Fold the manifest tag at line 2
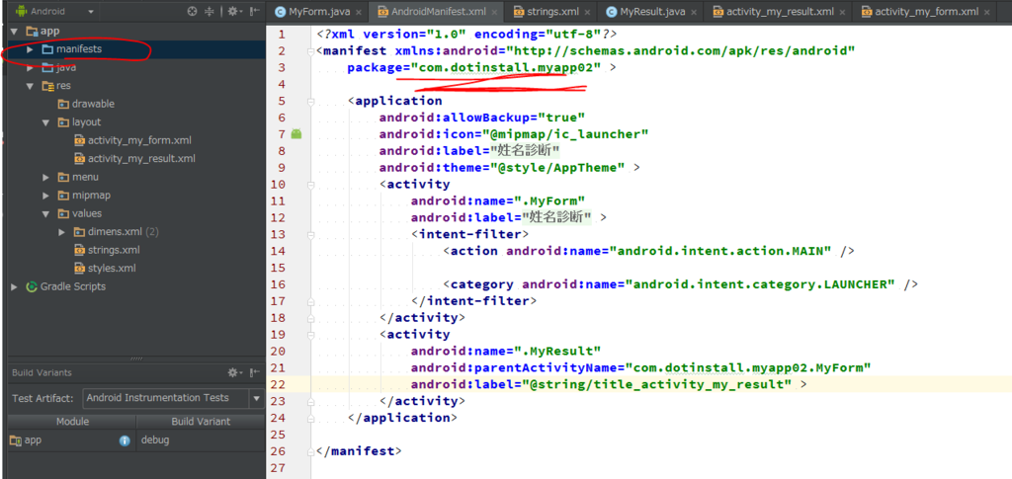Screen dimensions: 1012x479 point(311,51)
